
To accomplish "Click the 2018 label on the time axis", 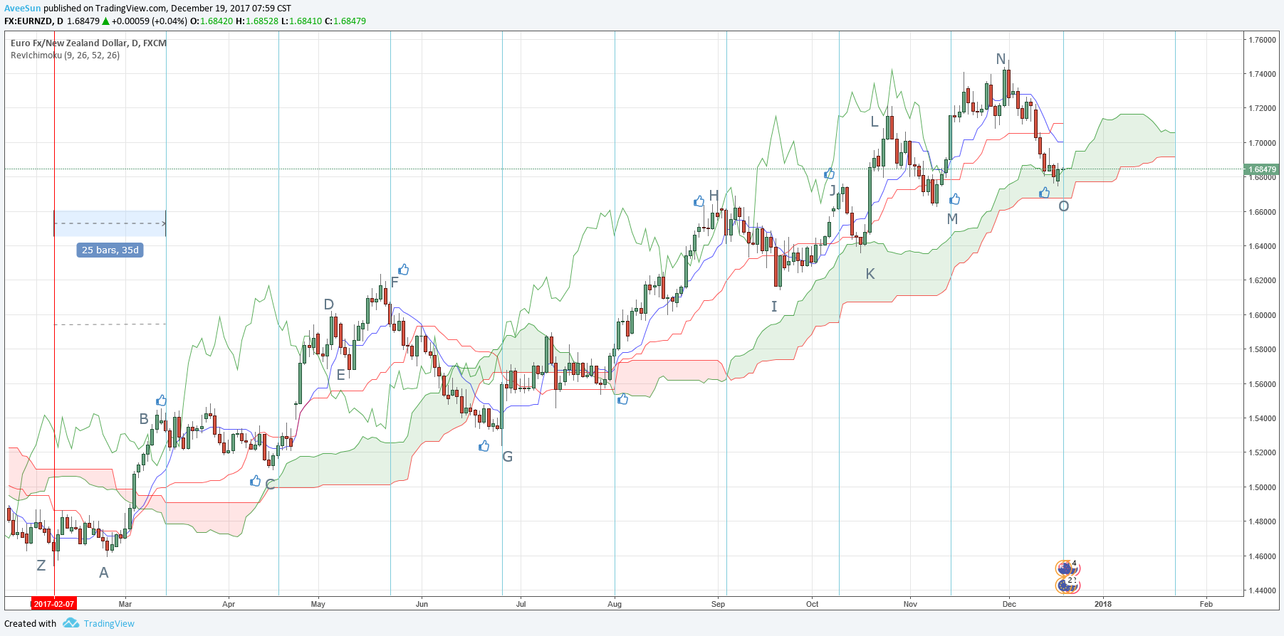I will click(1103, 604).
